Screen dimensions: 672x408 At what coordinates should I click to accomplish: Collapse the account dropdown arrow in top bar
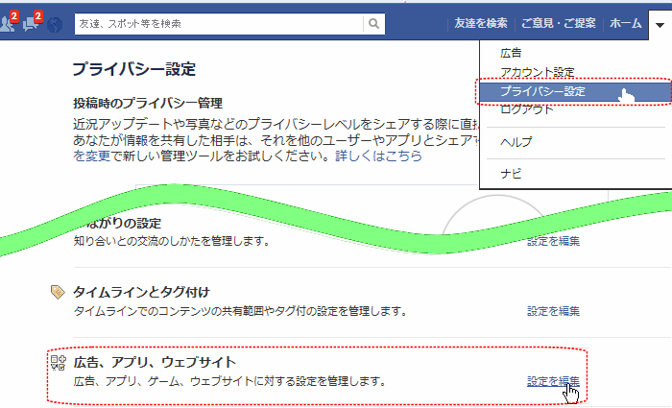659,23
